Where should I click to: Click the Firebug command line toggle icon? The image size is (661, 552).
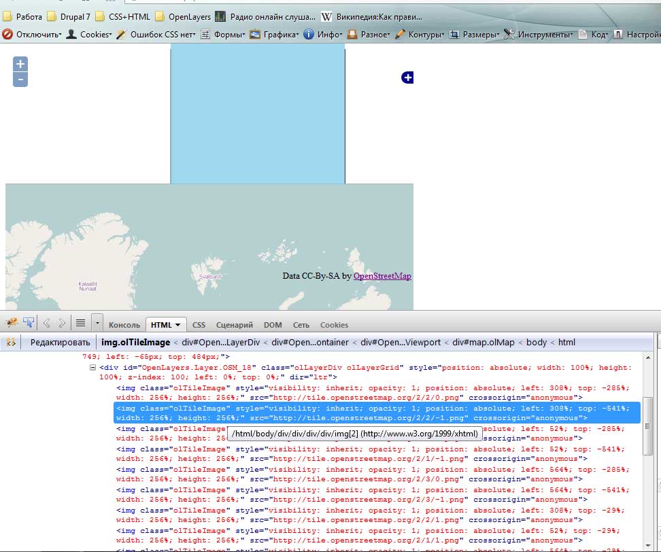click(x=80, y=324)
